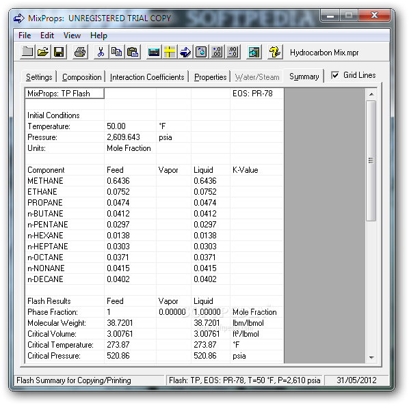Click the 'Flash Summary for Copying/Printing' status text
409x405 pixels.
[74, 380]
